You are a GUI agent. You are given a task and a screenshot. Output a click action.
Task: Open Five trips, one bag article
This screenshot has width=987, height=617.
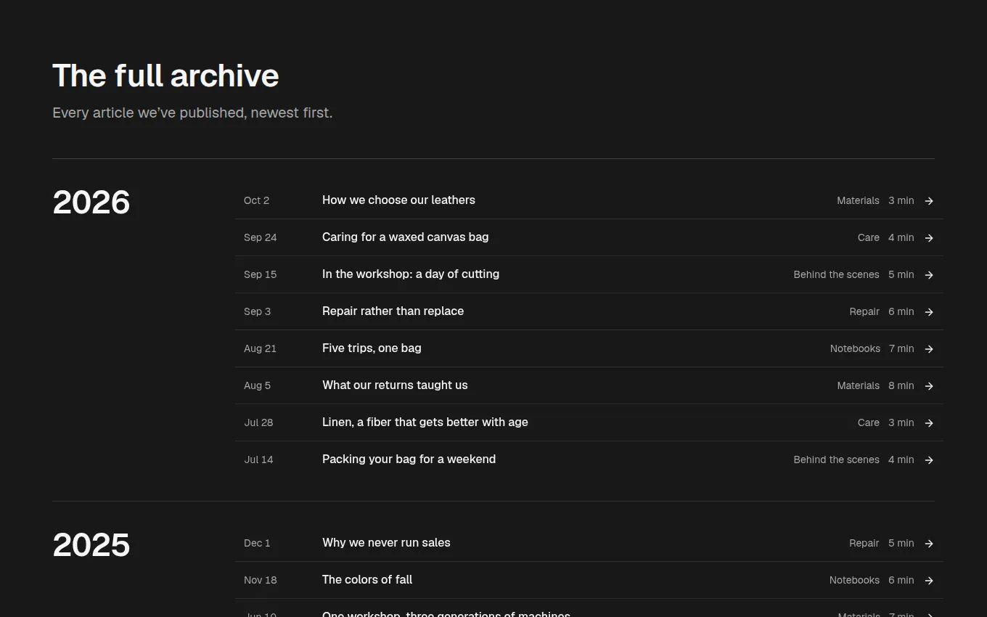372,348
